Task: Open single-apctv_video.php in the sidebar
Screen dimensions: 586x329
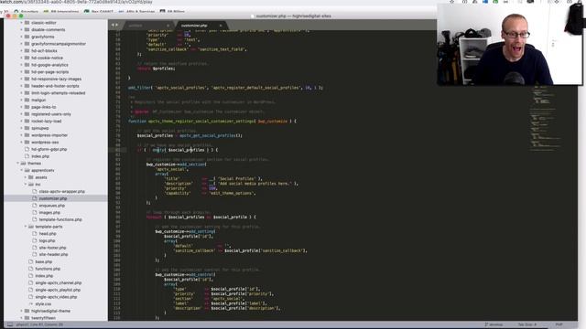Action: pos(56,297)
